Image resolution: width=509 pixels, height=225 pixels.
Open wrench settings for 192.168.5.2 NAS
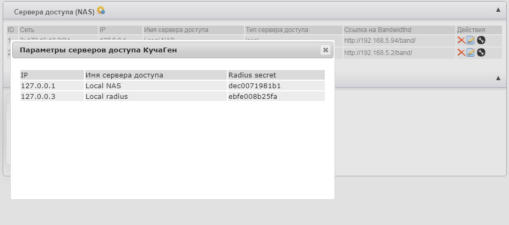481,52
